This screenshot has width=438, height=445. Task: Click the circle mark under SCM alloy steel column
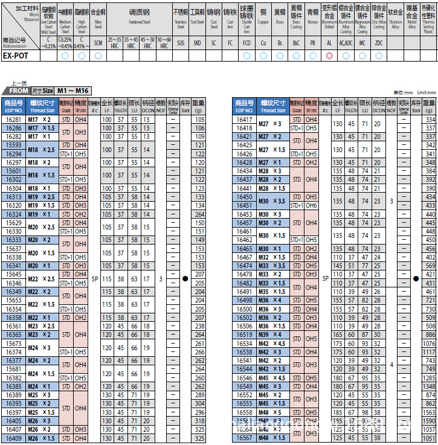(98, 56)
